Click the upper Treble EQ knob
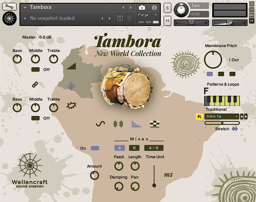The height and width of the screenshot is (202, 256). 53,59
